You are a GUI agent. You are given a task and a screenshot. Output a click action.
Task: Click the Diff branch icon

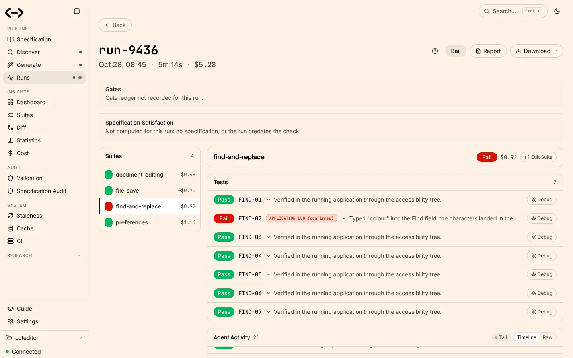[10, 128]
